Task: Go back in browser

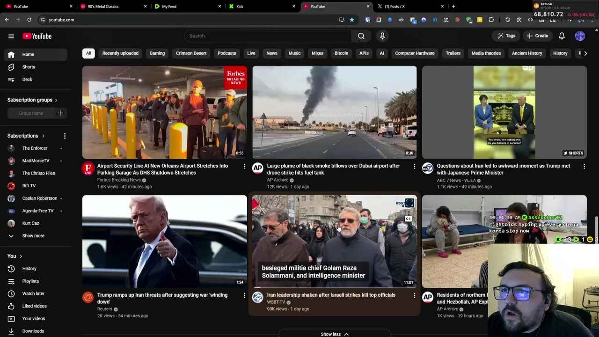Action: [7, 20]
